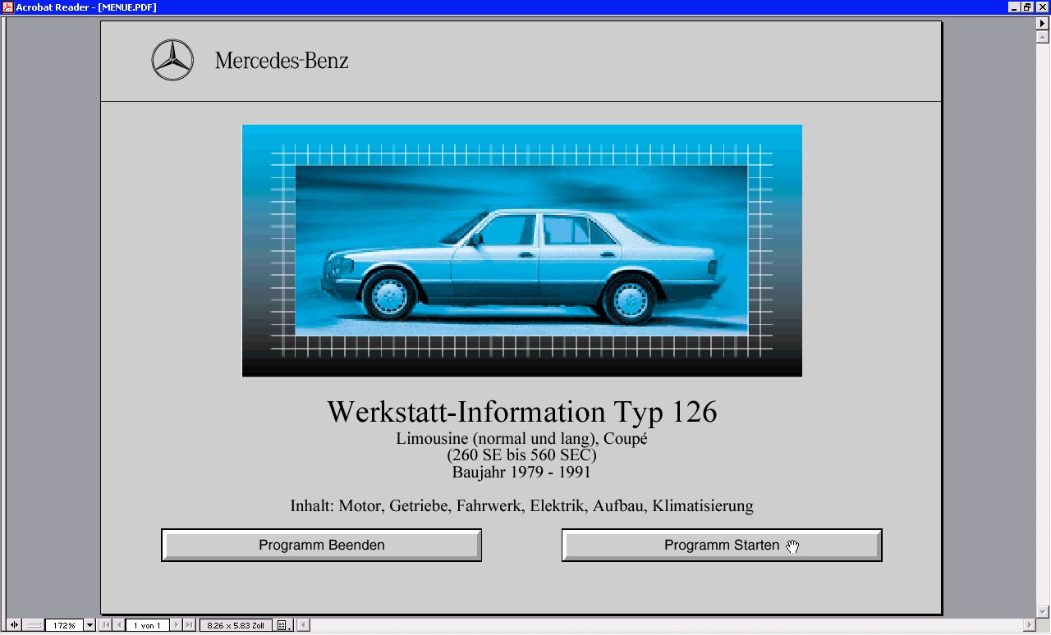Screen dimensions: 1051x635
Task: Click 'Limousine (normal und lang), Coupé' text
Action: [x=521, y=438]
